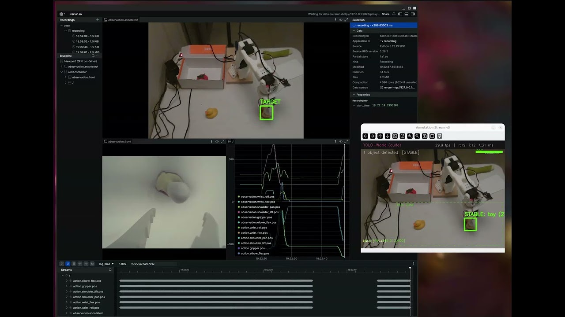Go back in Annotation Stream toolbar
565x317 pixels.
(365, 136)
